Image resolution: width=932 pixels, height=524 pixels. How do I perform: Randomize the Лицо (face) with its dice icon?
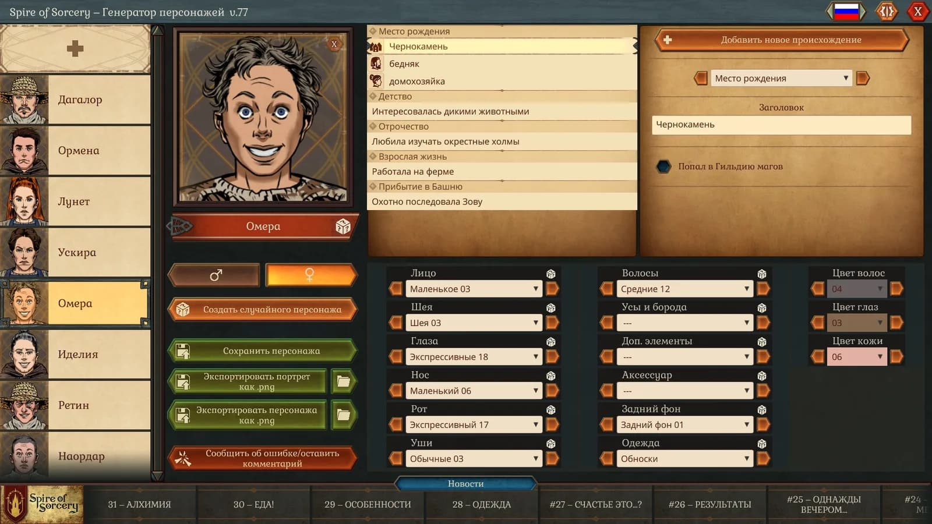coord(550,274)
